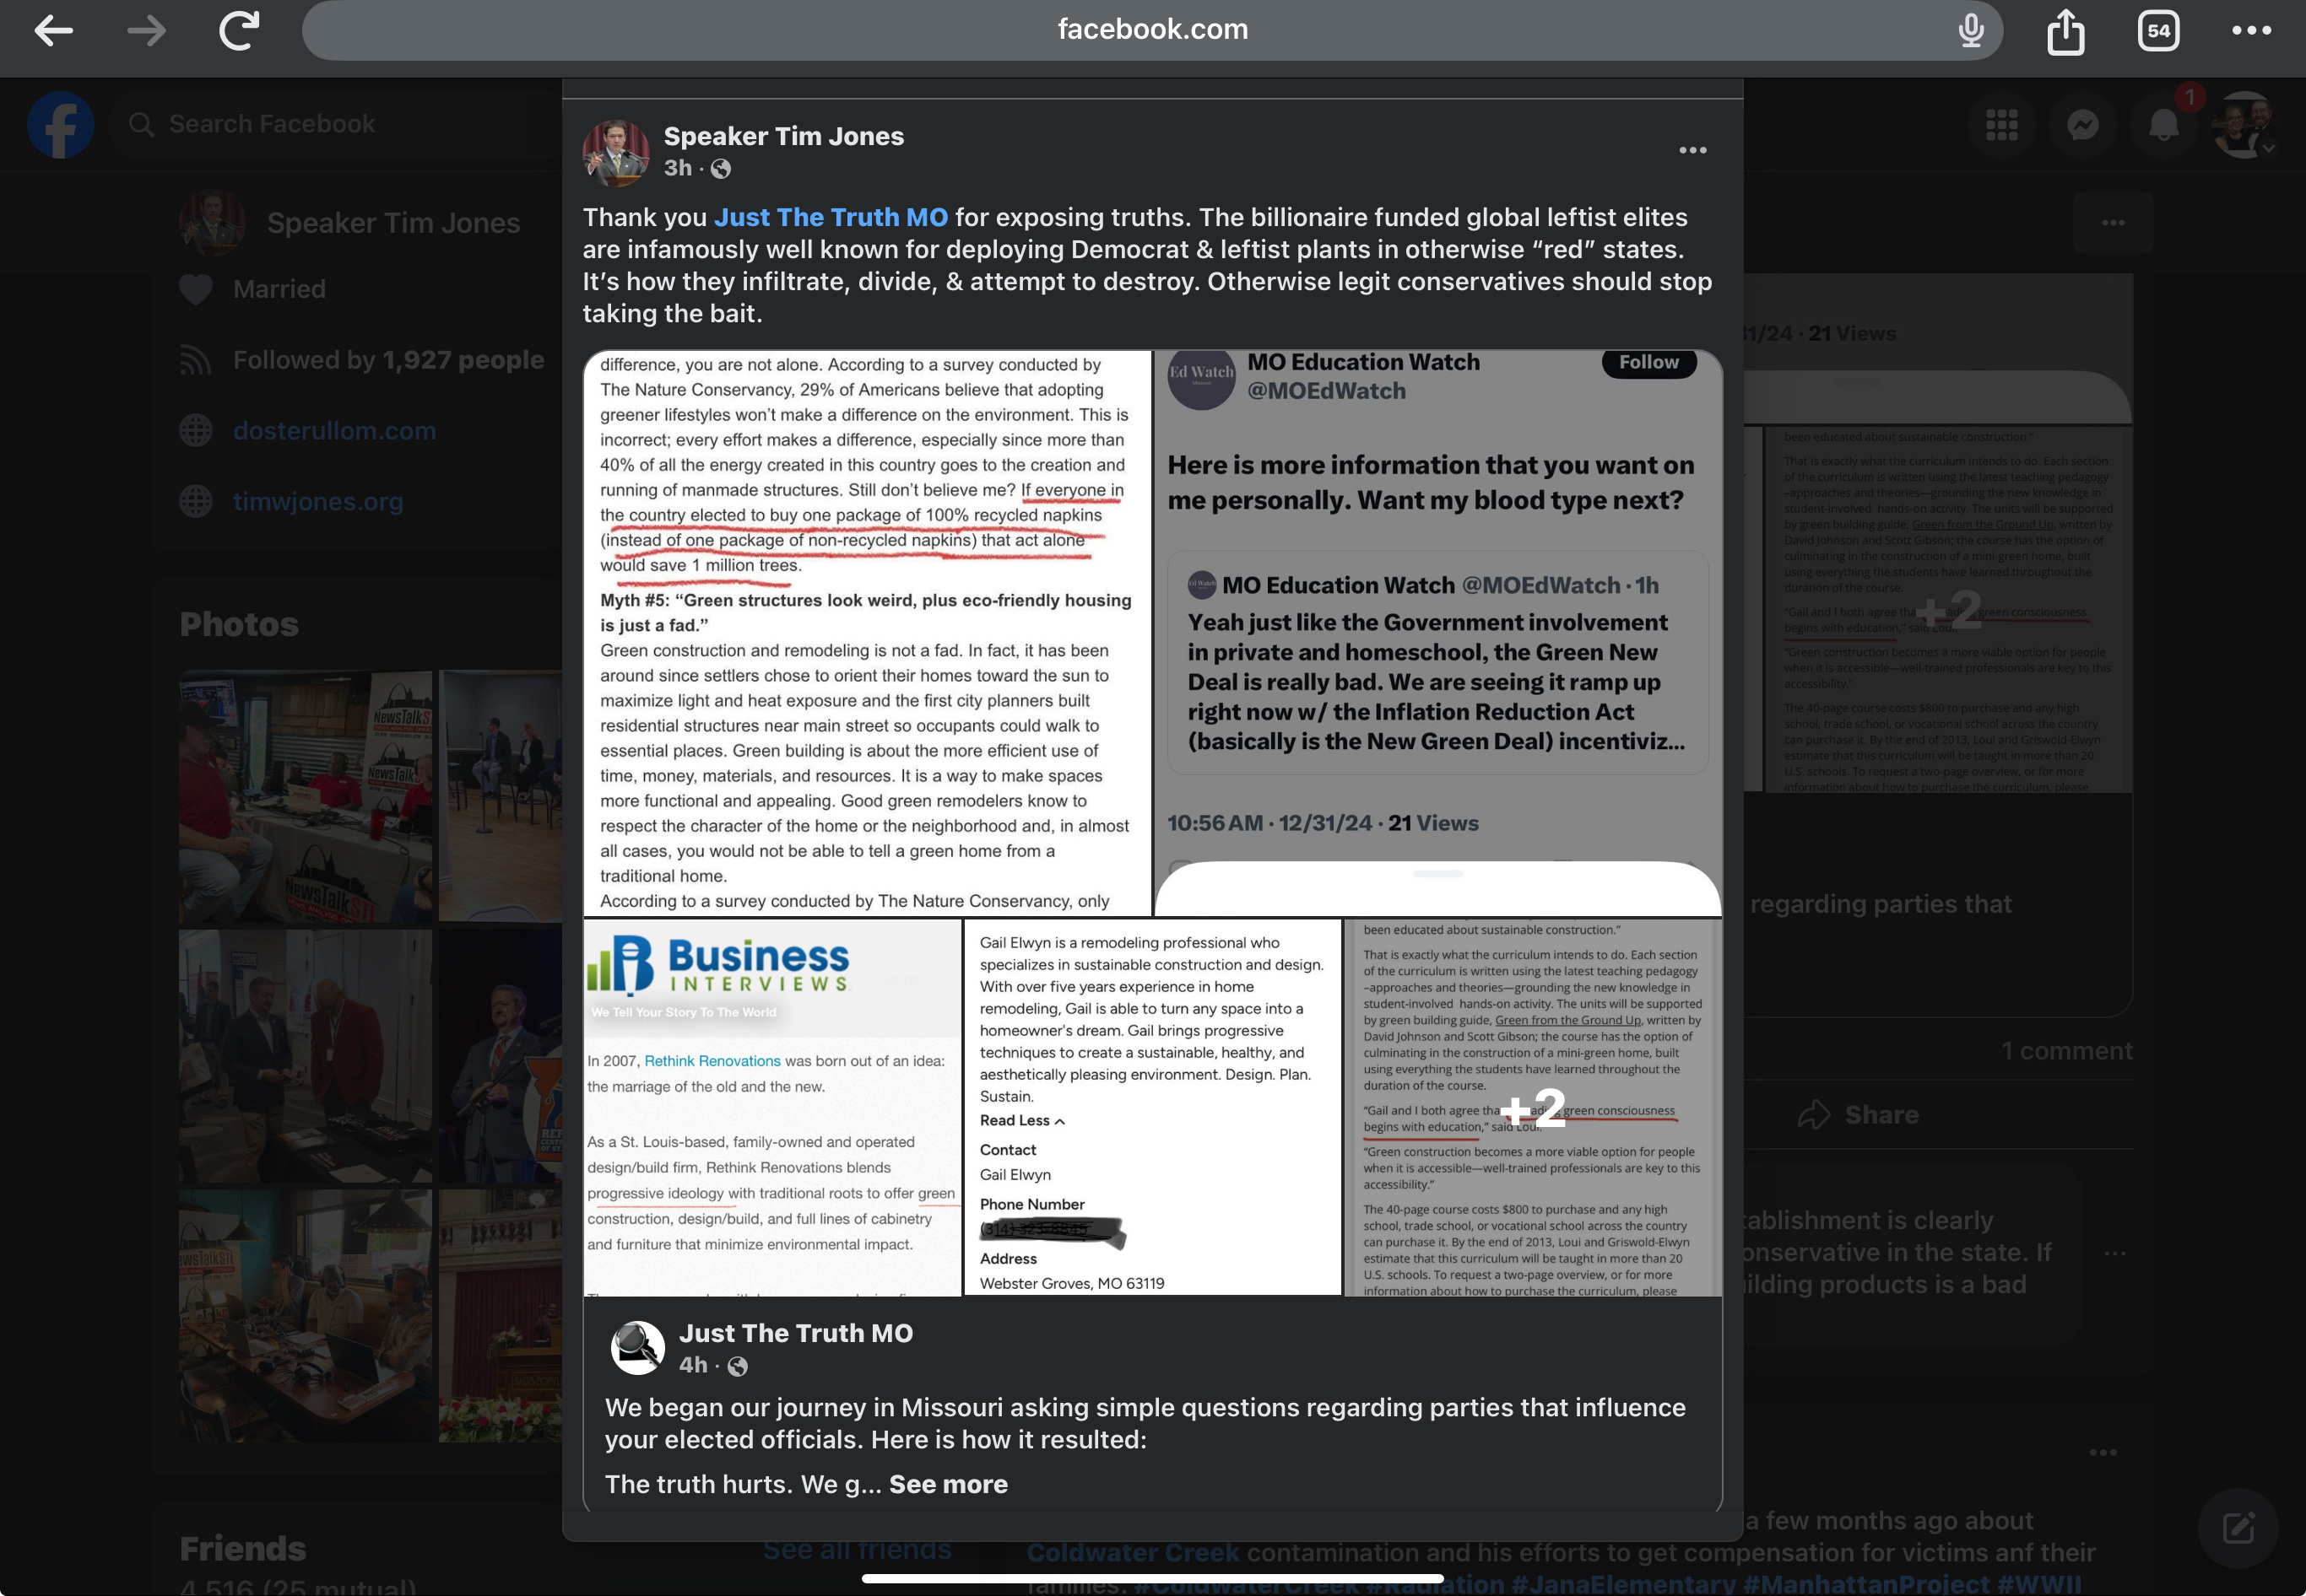Viewport: 2306px width, 1596px height.
Task: Click the Just The Truth MO mention
Action: pyautogui.click(x=831, y=217)
